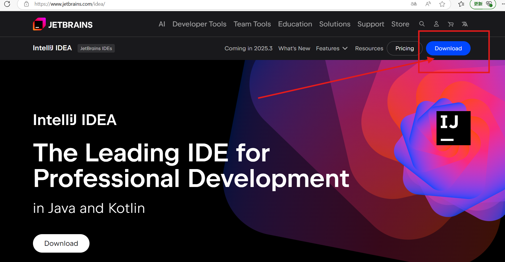505x262 pixels.
Task: Open the What's New link
Action: tap(294, 48)
